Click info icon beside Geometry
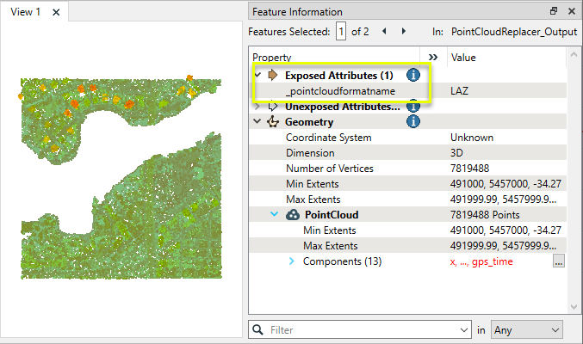Viewport: 583px width, 344px height. [x=412, y=122]
